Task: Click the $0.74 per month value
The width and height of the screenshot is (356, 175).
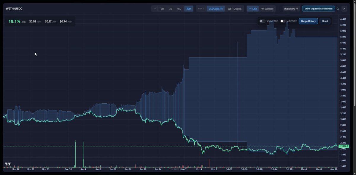Action: coord(63,22)
